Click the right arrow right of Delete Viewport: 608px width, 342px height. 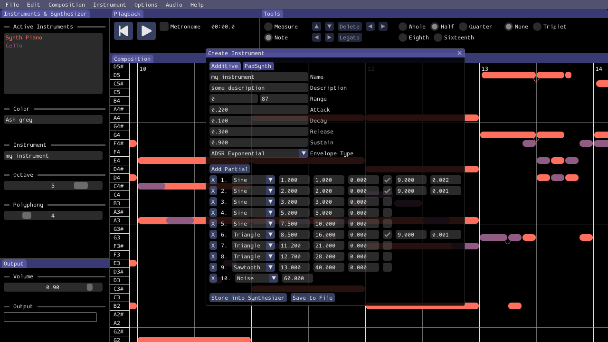click(x=383, y=27)
